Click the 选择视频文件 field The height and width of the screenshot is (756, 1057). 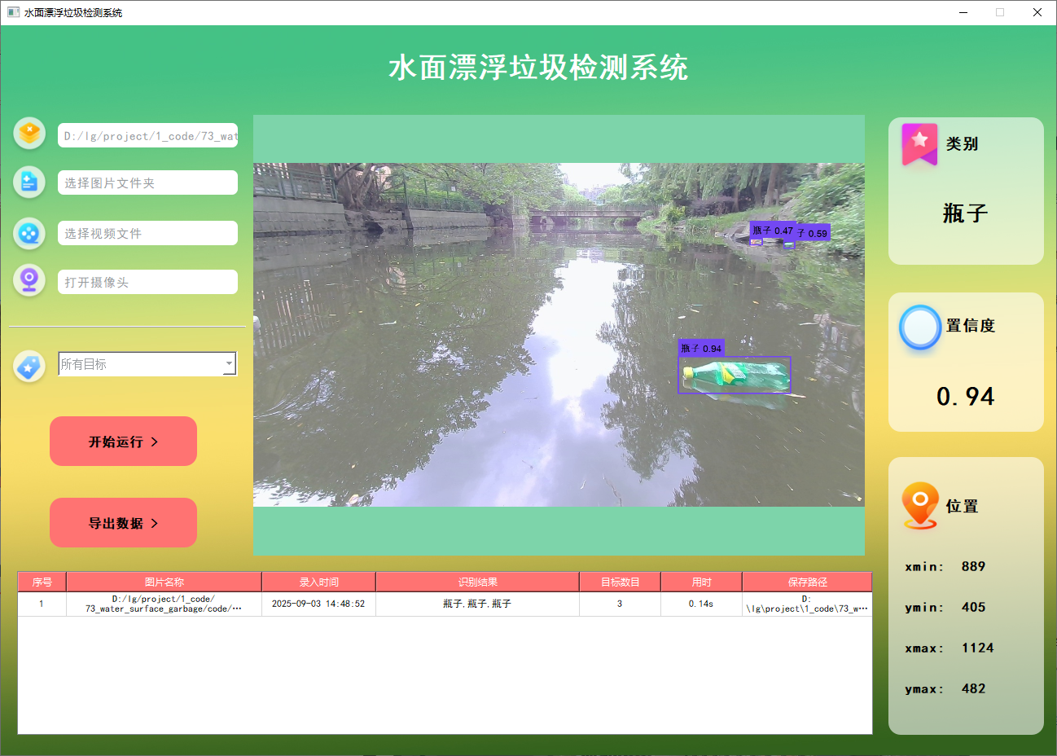point(147,233)
